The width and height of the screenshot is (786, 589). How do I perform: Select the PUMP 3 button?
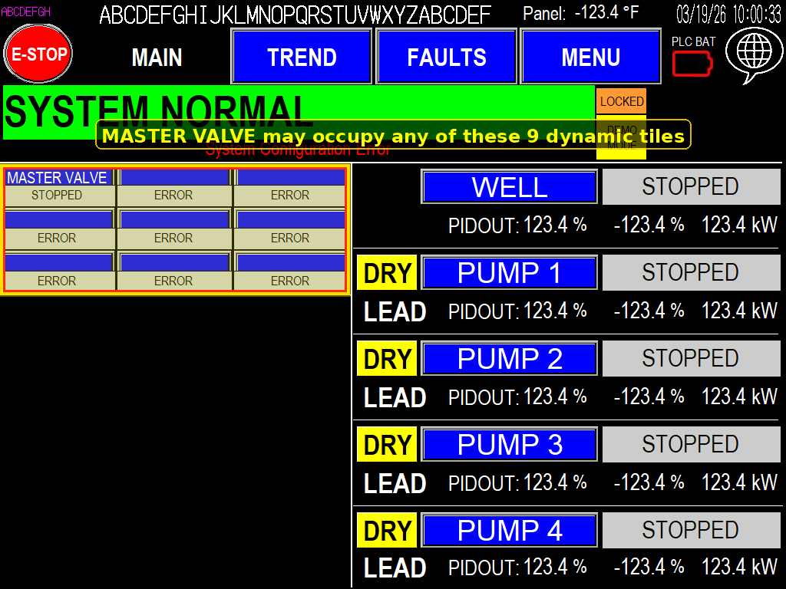point(509,445)
